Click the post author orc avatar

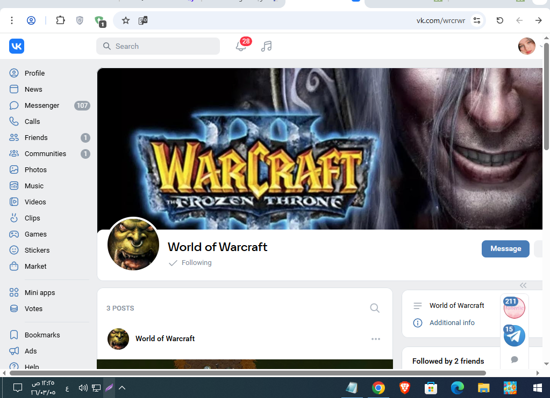click(x=118, y=339)
